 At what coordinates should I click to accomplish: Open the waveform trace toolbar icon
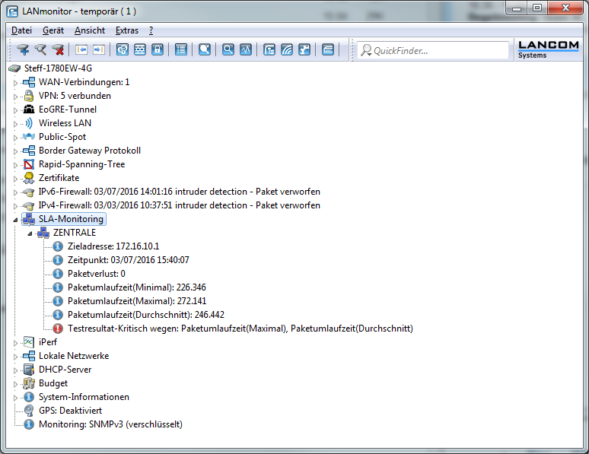point(246,50)
